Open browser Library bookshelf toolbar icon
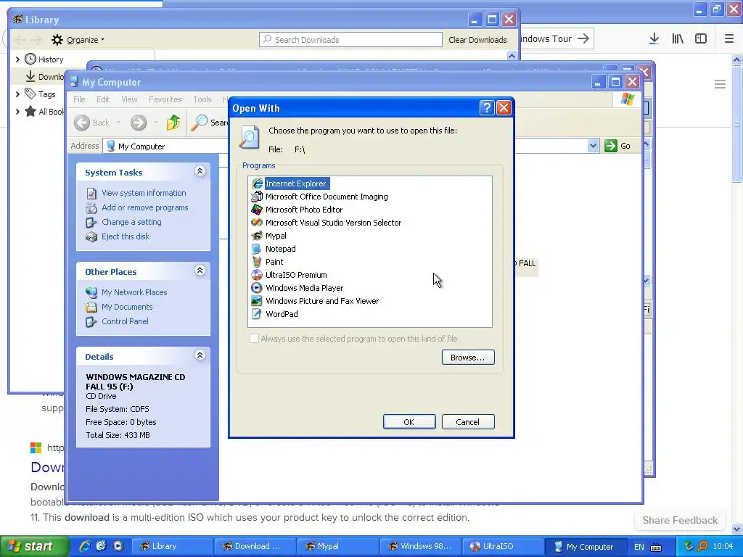The height and width of the screenshot is (557, 743). [678, 39]
